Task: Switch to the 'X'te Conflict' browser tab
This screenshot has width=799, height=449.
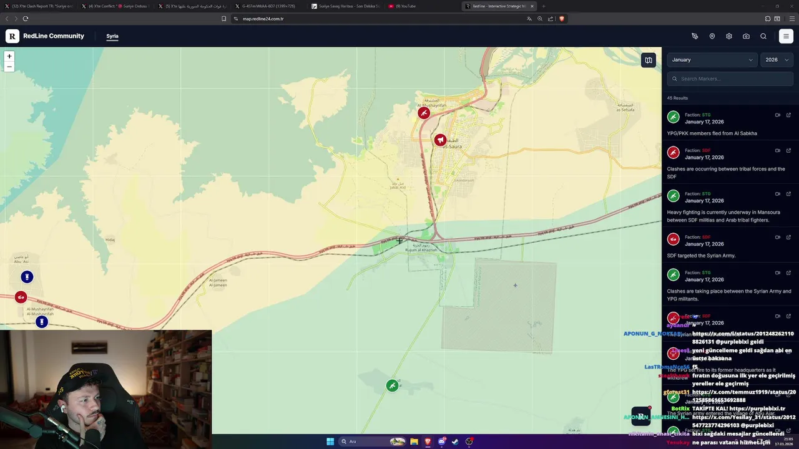Action: (x=117, y=6)
